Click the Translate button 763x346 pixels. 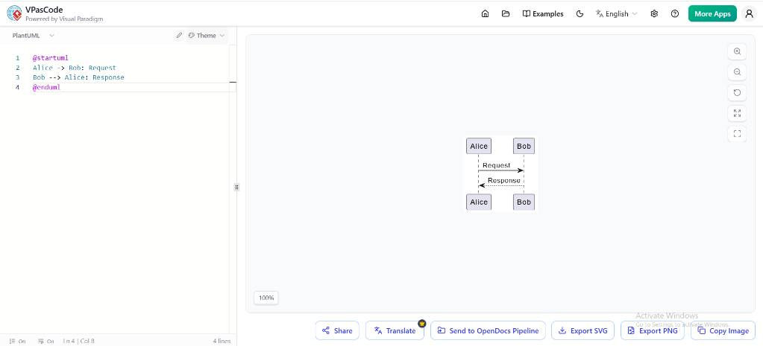(395, 330)
